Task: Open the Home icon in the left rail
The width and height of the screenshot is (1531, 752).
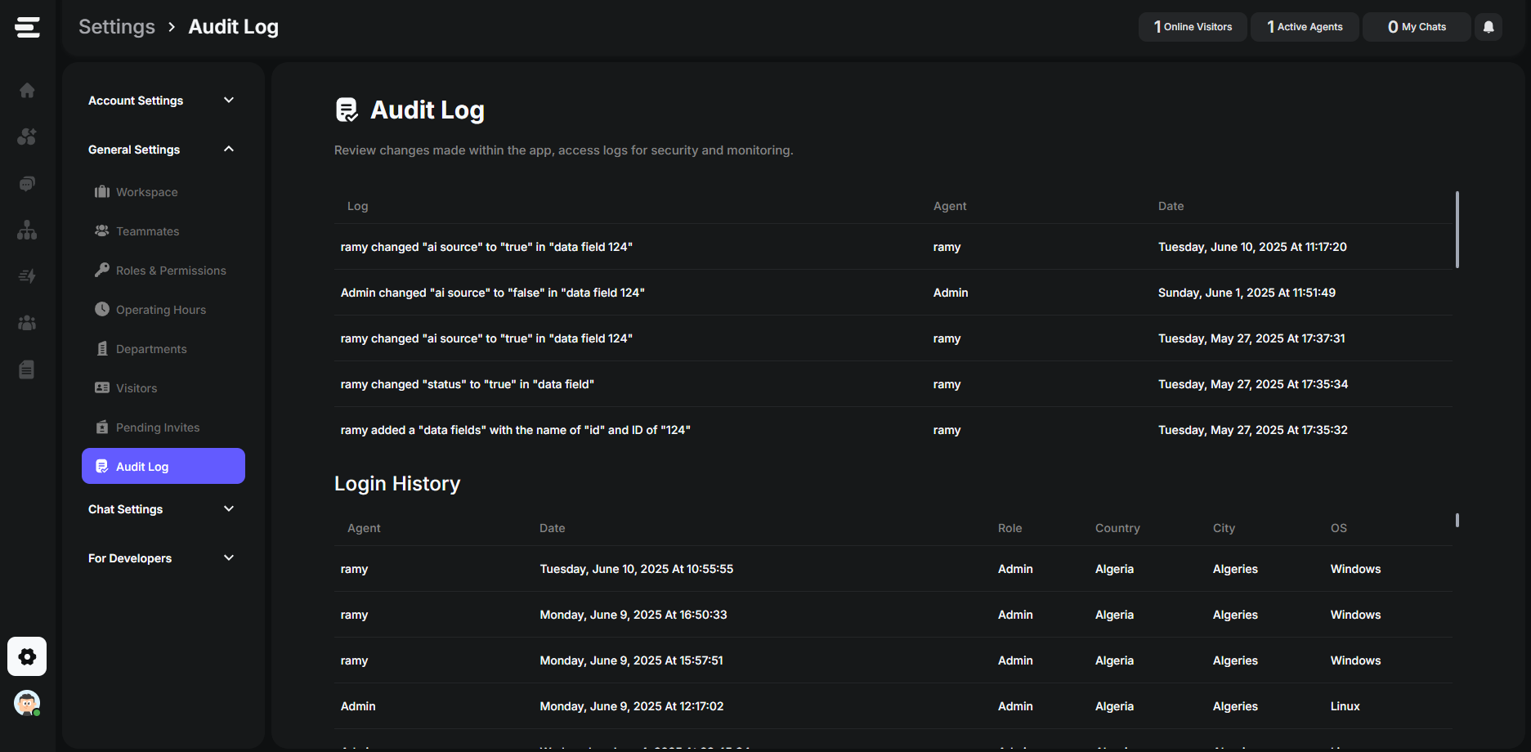Action: (x=27, y=90)
